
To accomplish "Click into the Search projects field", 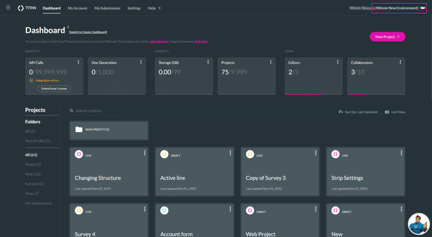I will click(96, 111).
